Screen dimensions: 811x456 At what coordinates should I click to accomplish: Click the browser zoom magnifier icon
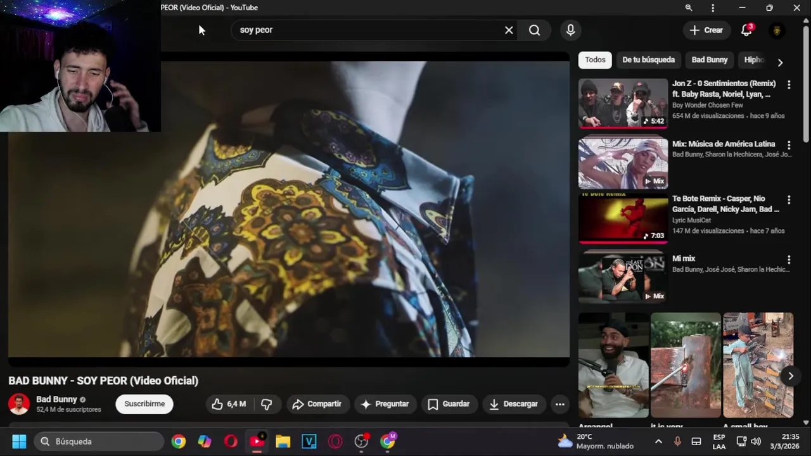(x=689, y=8)
